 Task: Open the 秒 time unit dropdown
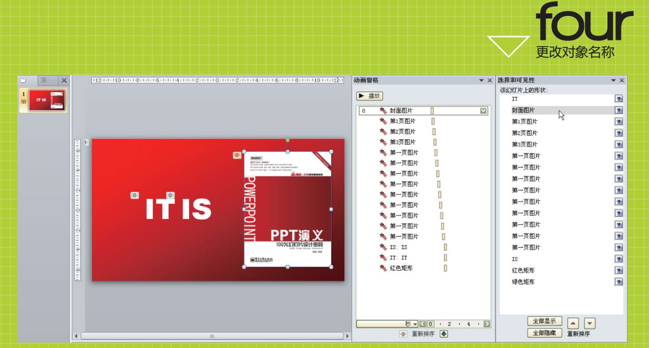[x=415, y=324]
